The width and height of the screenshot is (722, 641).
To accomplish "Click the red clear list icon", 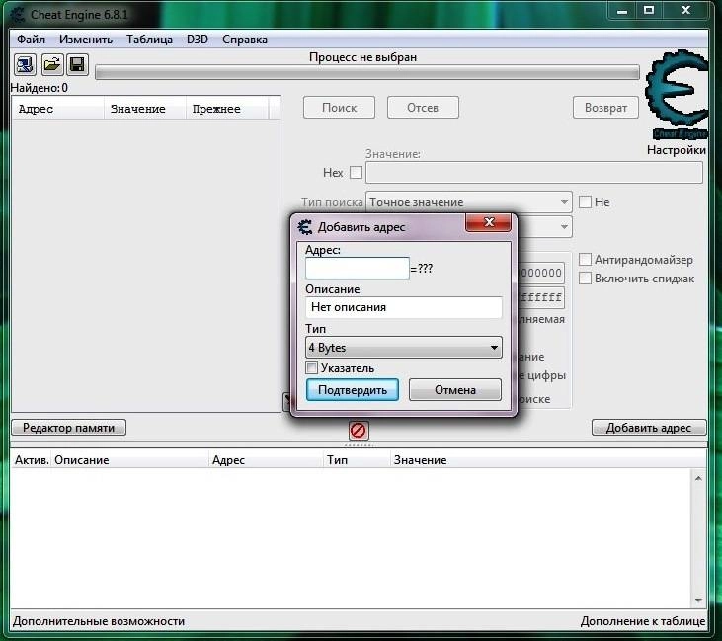I will tap(359, 431).
